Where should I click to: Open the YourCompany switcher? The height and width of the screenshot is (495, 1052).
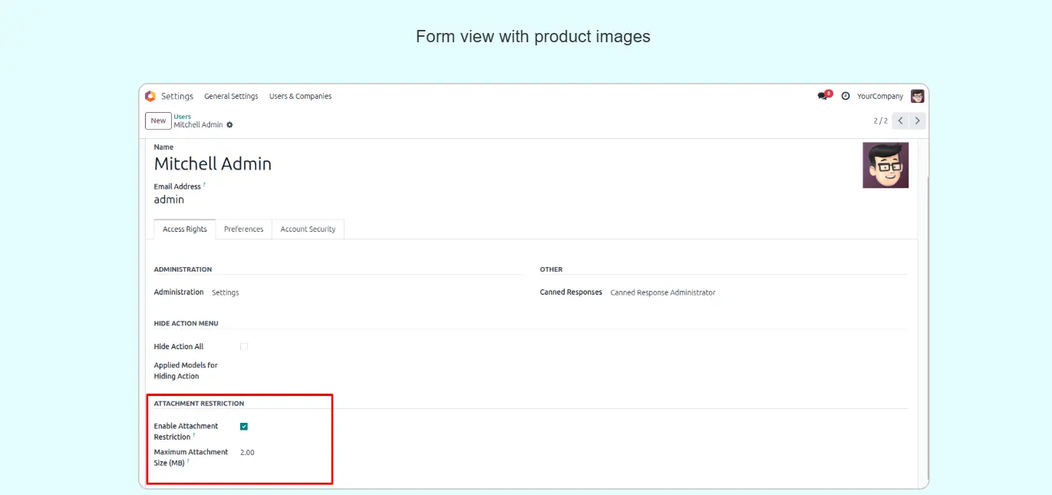tap(879, 96)
